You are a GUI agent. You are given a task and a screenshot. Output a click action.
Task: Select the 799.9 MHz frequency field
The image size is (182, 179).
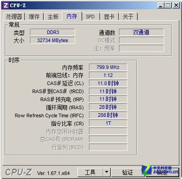click(x=108, y=67)
